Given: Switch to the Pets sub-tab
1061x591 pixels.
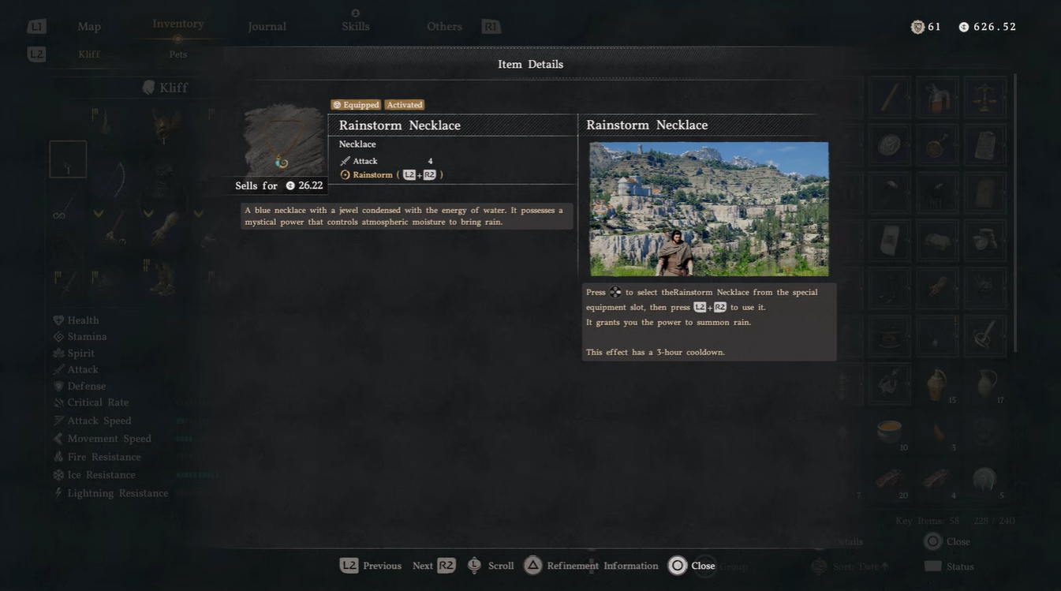Looking at the screenshot, I should tap(178, 54).
